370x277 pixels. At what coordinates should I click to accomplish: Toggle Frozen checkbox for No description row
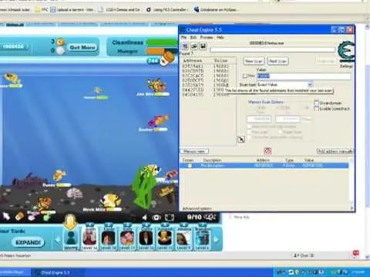pyautogui.click(x=190, y=165)
